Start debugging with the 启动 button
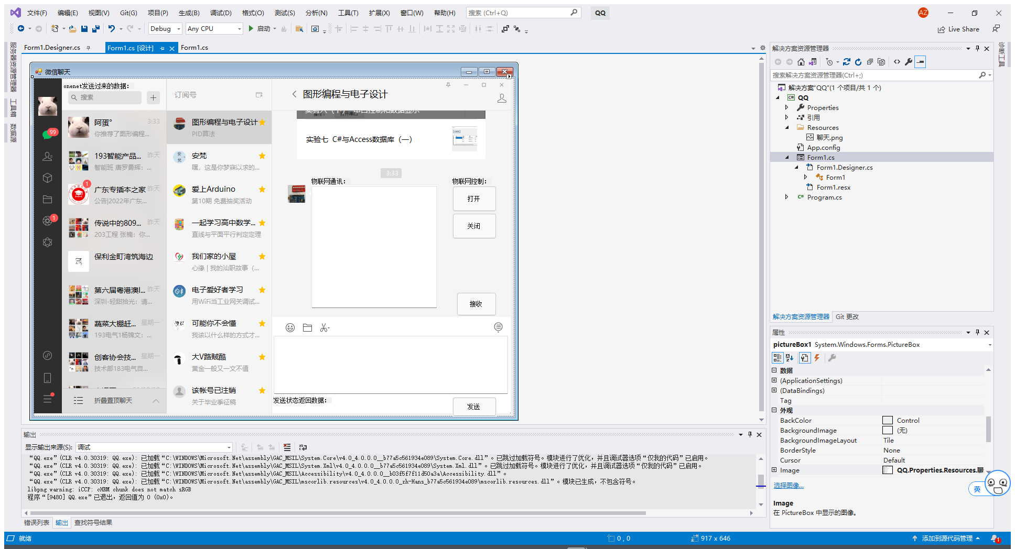Viewport: 1015px width, 549px height. click(259, 29)
